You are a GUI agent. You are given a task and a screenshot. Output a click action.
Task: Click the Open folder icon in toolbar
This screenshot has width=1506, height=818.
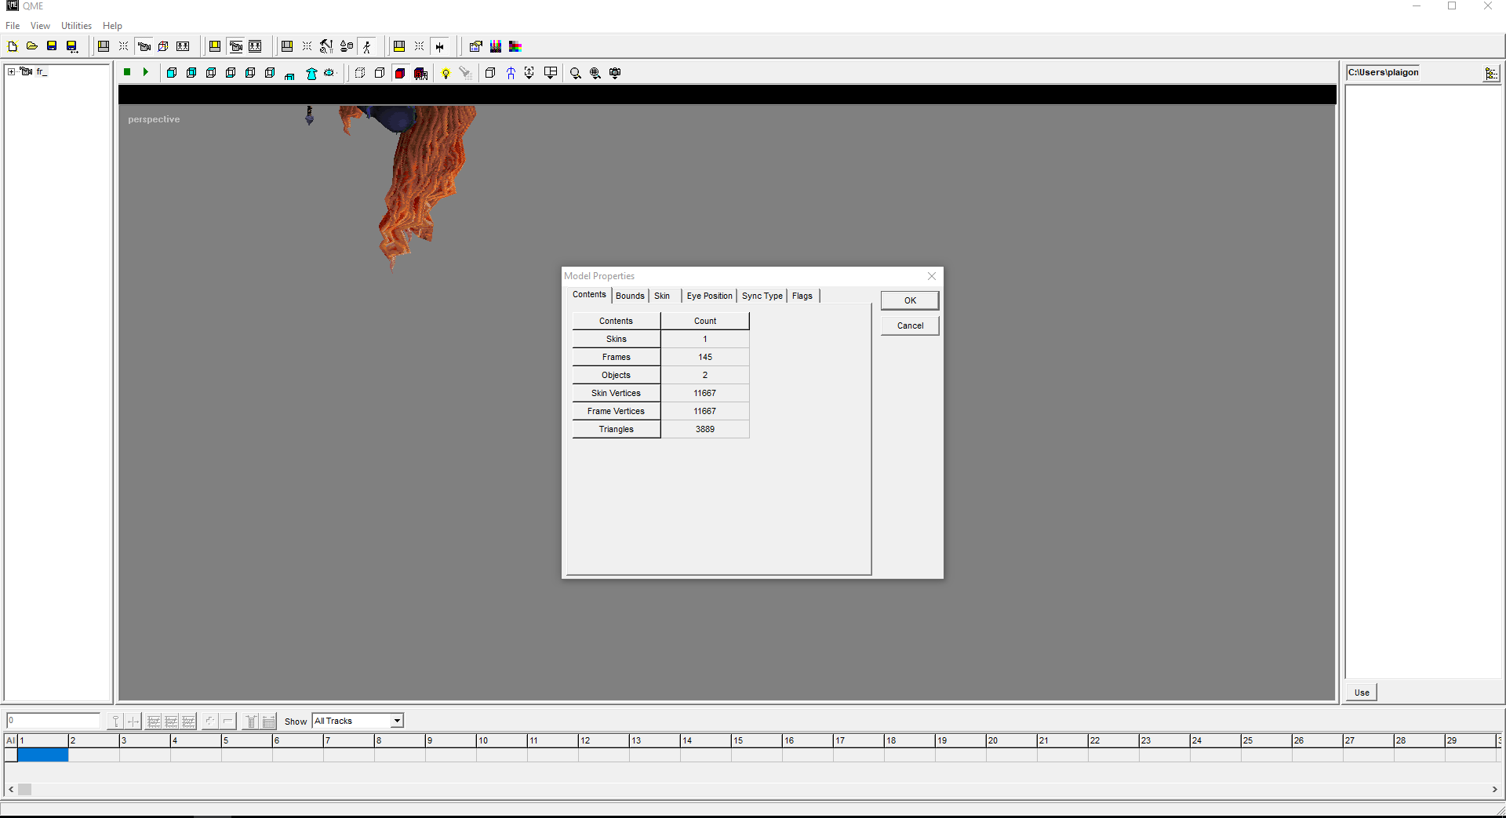pyautogui.click(x=32, y=46)
